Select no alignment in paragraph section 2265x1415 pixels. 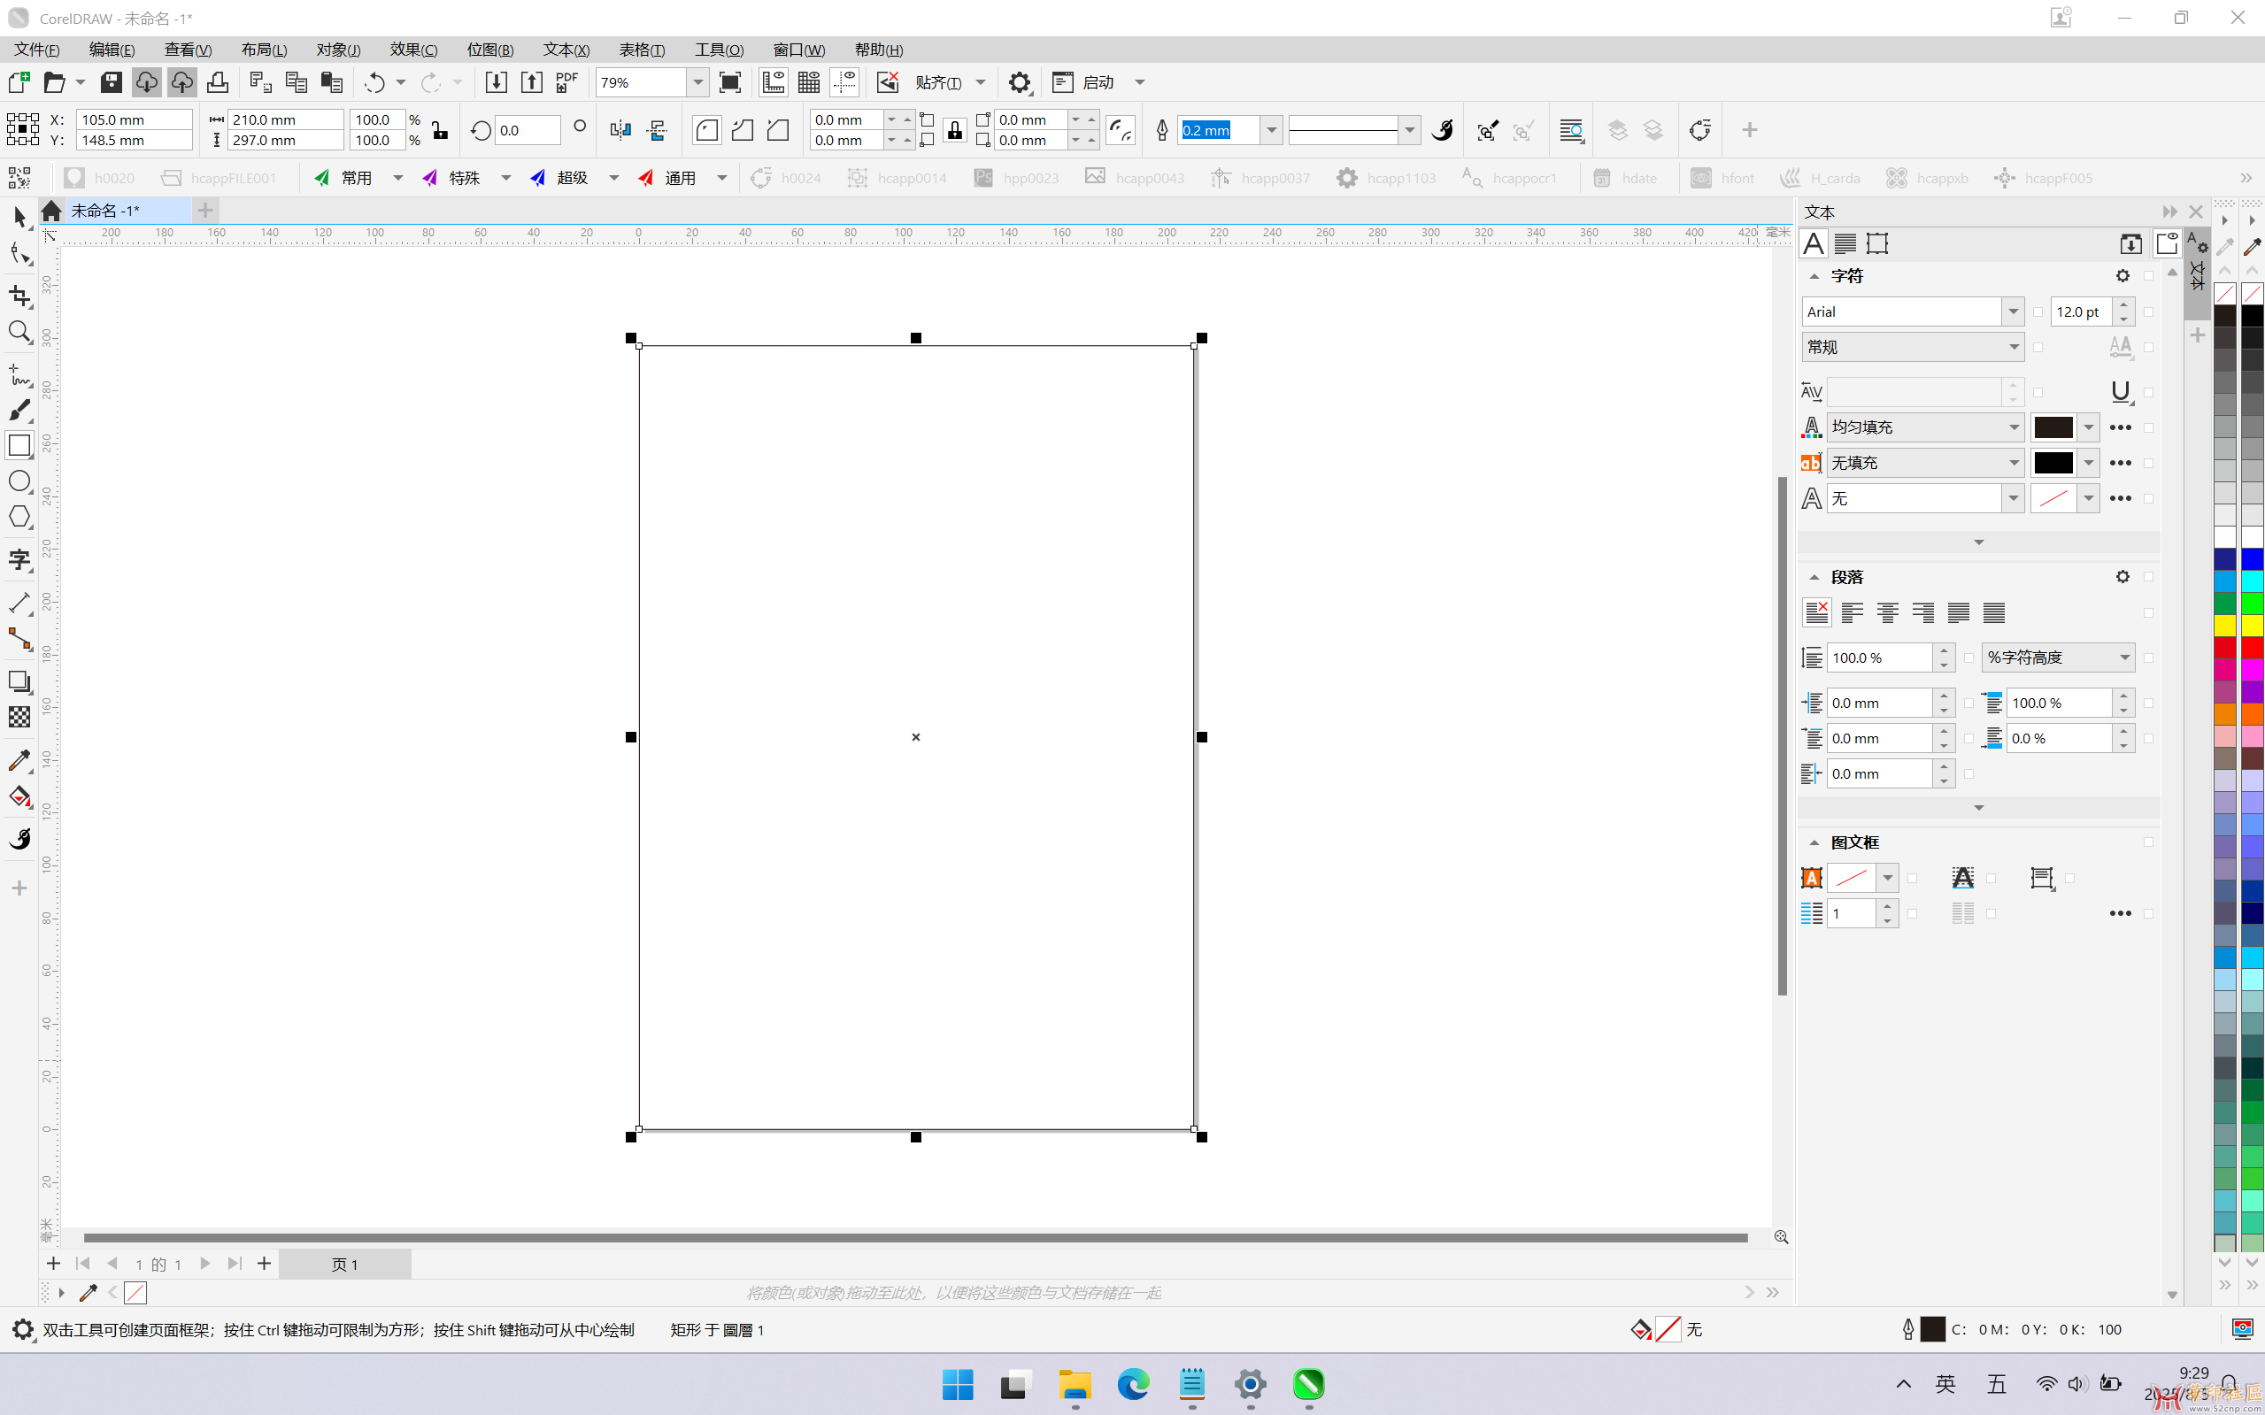pyautogui.click(x=1816, y=613)
